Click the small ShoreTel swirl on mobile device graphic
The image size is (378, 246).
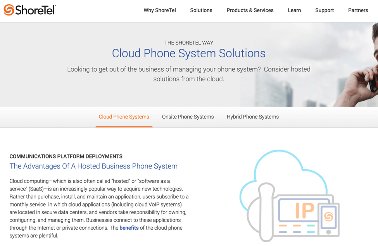point(328,217)
